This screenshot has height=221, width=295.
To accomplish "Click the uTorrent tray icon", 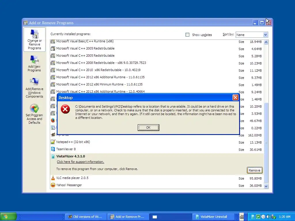I will click(x=258, y=217).
